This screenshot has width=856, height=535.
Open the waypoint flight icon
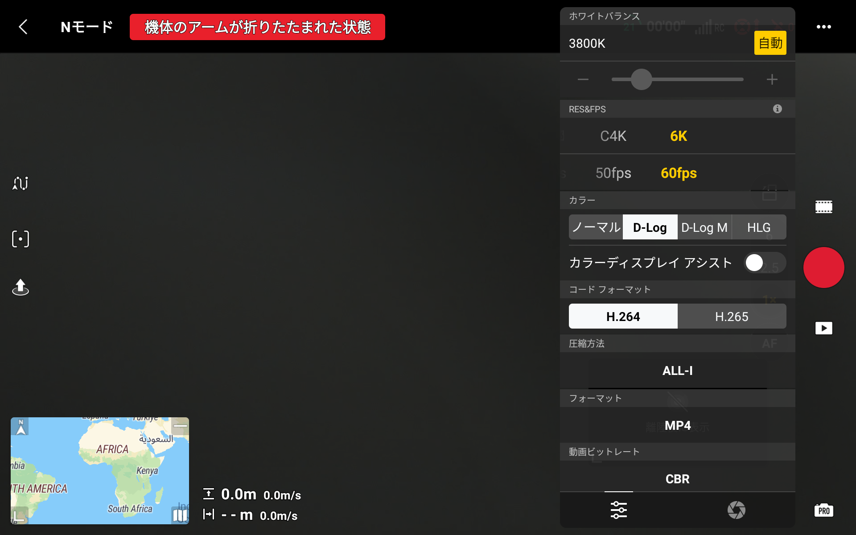[x=20, y=183]
